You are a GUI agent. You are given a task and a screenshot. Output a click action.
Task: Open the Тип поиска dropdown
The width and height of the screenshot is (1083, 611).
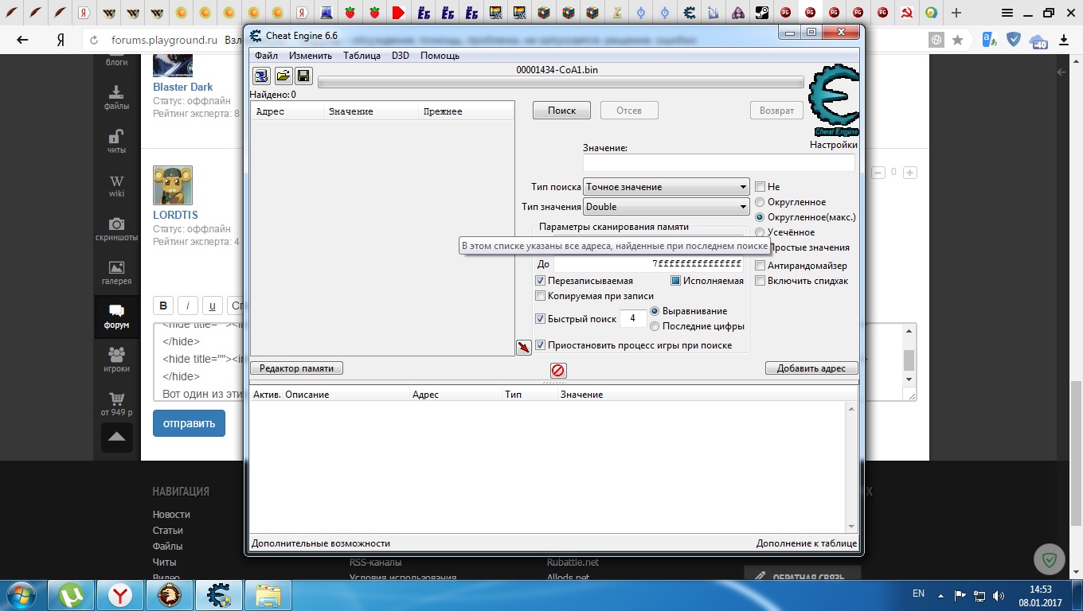[666, 187]
